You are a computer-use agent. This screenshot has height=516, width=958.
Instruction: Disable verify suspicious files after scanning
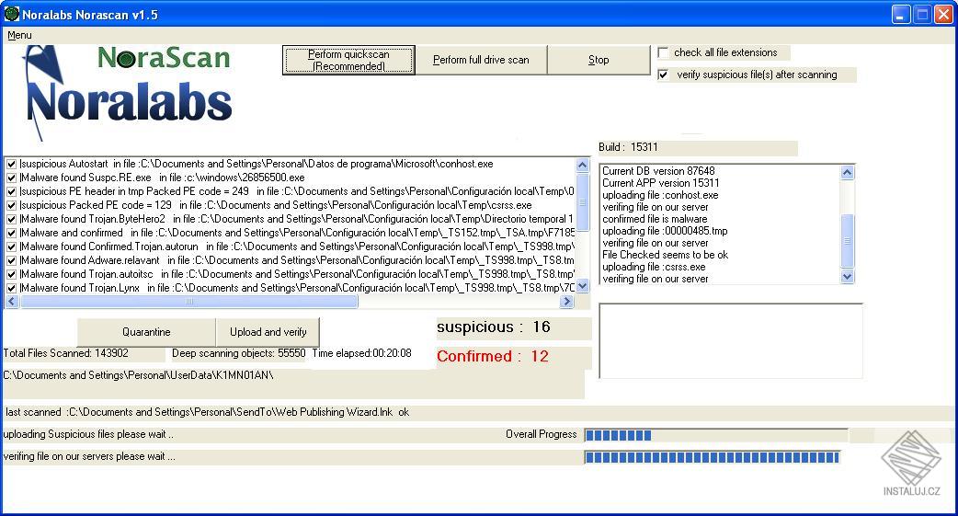663,75
